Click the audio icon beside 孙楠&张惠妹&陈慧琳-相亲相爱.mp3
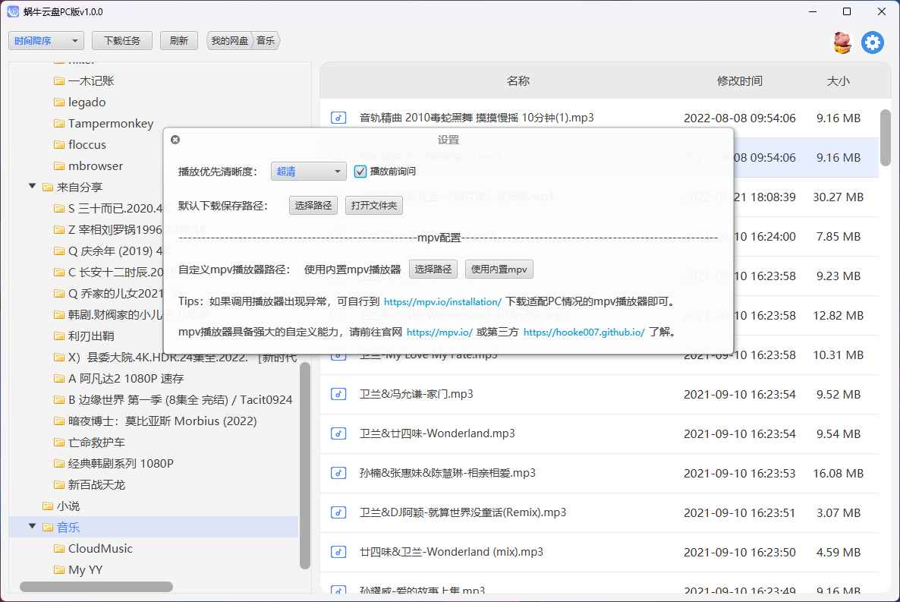 (338, 473)
